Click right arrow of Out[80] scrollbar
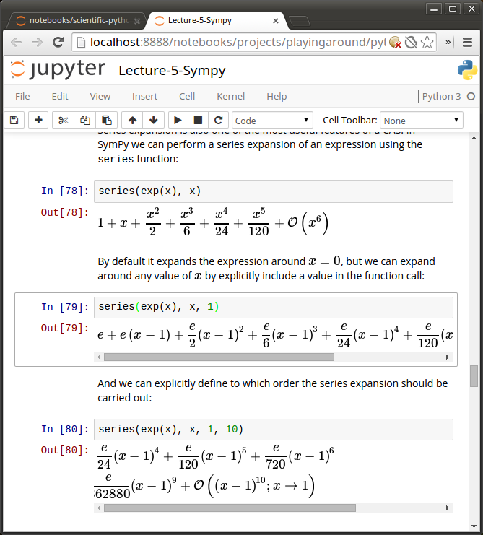Image resolution: width=483 pixels, height=535 pixels. point(448,508)
